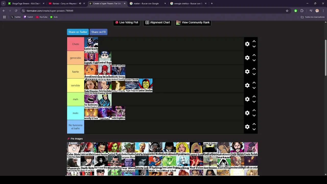Image resolution: width=327 pixels, height=184 pixels.
Task: Move genocidio tier down
Action: (254, 60)
